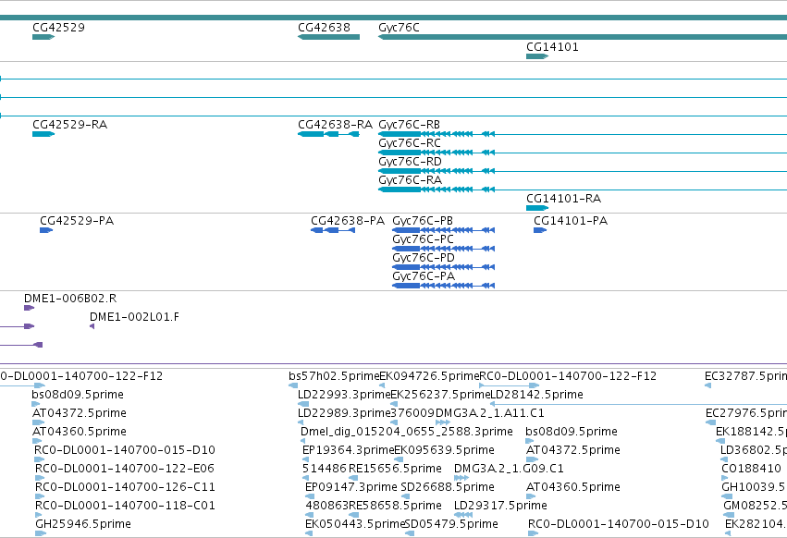
Task: Open the RC0-DL0001-140700-126-C11 label
Action: (x=125, y=487)
